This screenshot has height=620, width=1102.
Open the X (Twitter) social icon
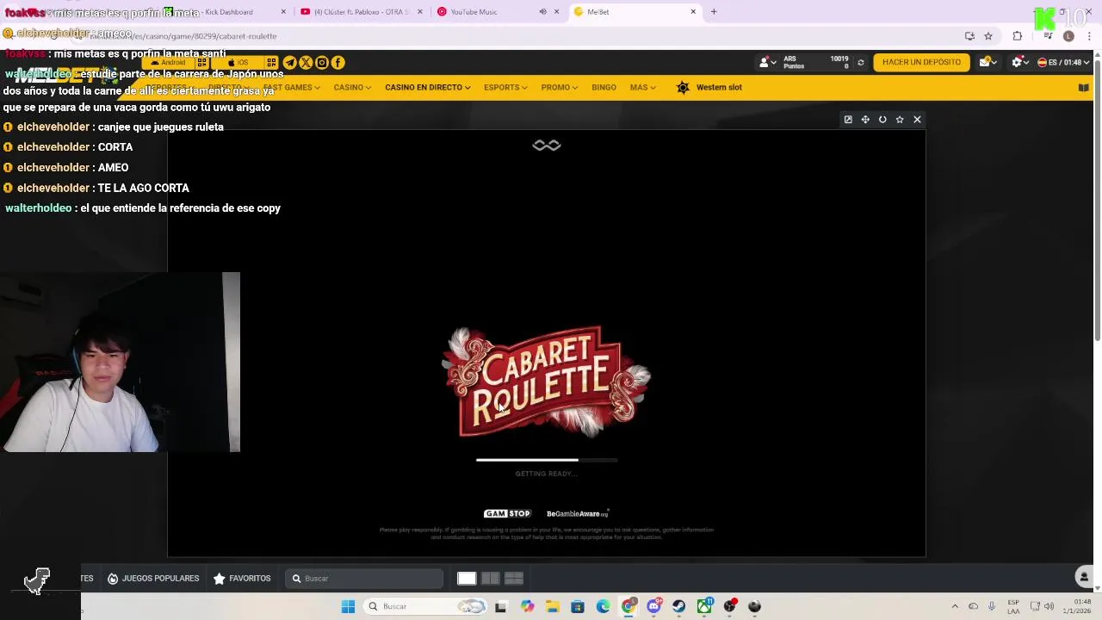coord(306,62)
